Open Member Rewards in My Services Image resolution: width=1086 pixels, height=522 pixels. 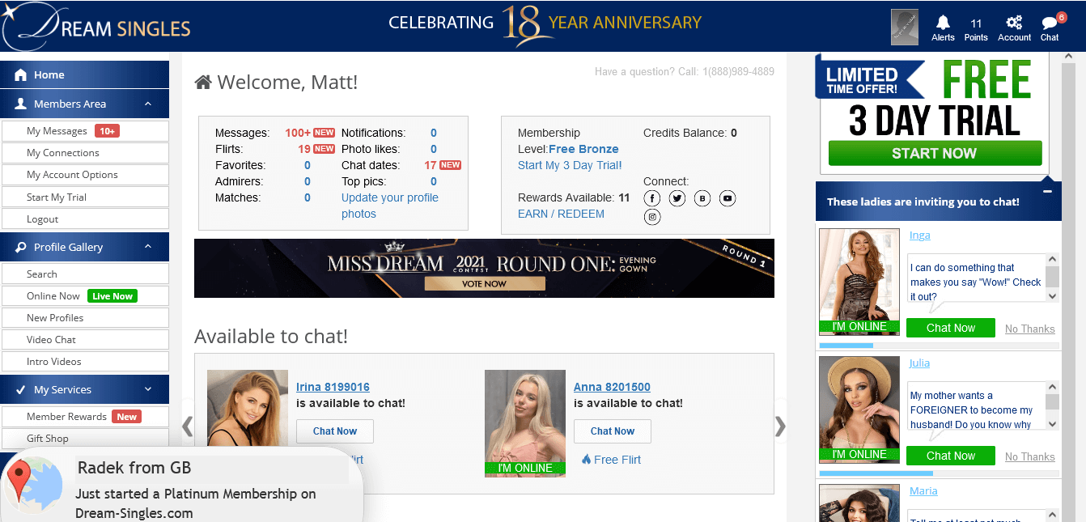[86, 417]
